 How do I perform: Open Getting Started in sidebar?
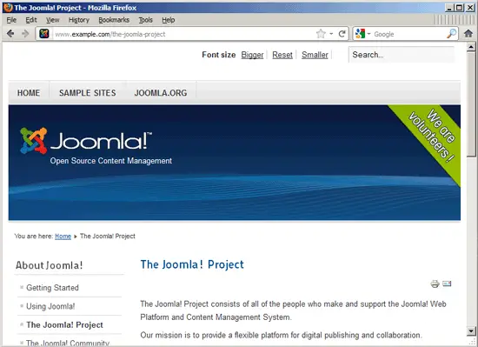click(52, 288)
